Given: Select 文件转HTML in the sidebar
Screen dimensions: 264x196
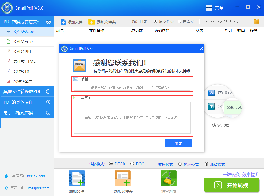Looking at the screenshot, I should pos(27,61).
